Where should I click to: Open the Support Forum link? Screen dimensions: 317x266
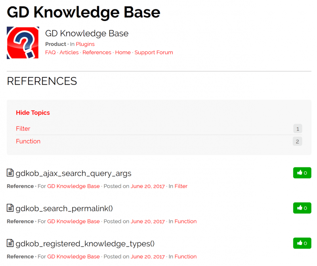(154, 52)
